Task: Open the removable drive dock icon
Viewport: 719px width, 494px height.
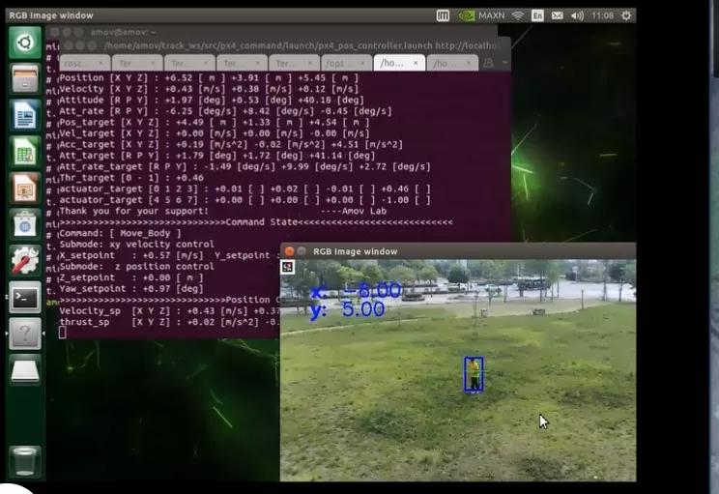Action: [25, 369]
